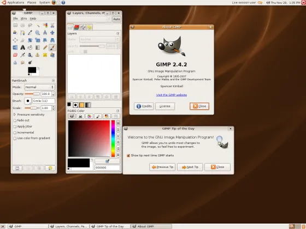The height and width of the screenshot is (229, 306).
Task: Select the Blur/Sharpen droplet tool
Action: (x=15, y=62)
